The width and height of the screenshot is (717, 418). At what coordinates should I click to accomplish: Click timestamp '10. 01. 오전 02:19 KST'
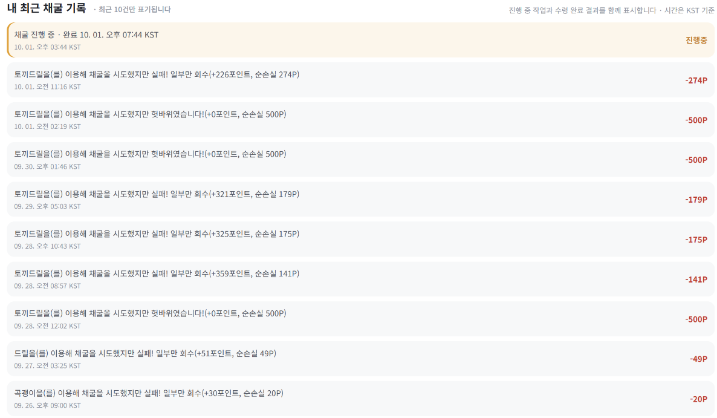pyautogui.click(x=48, y=126)
